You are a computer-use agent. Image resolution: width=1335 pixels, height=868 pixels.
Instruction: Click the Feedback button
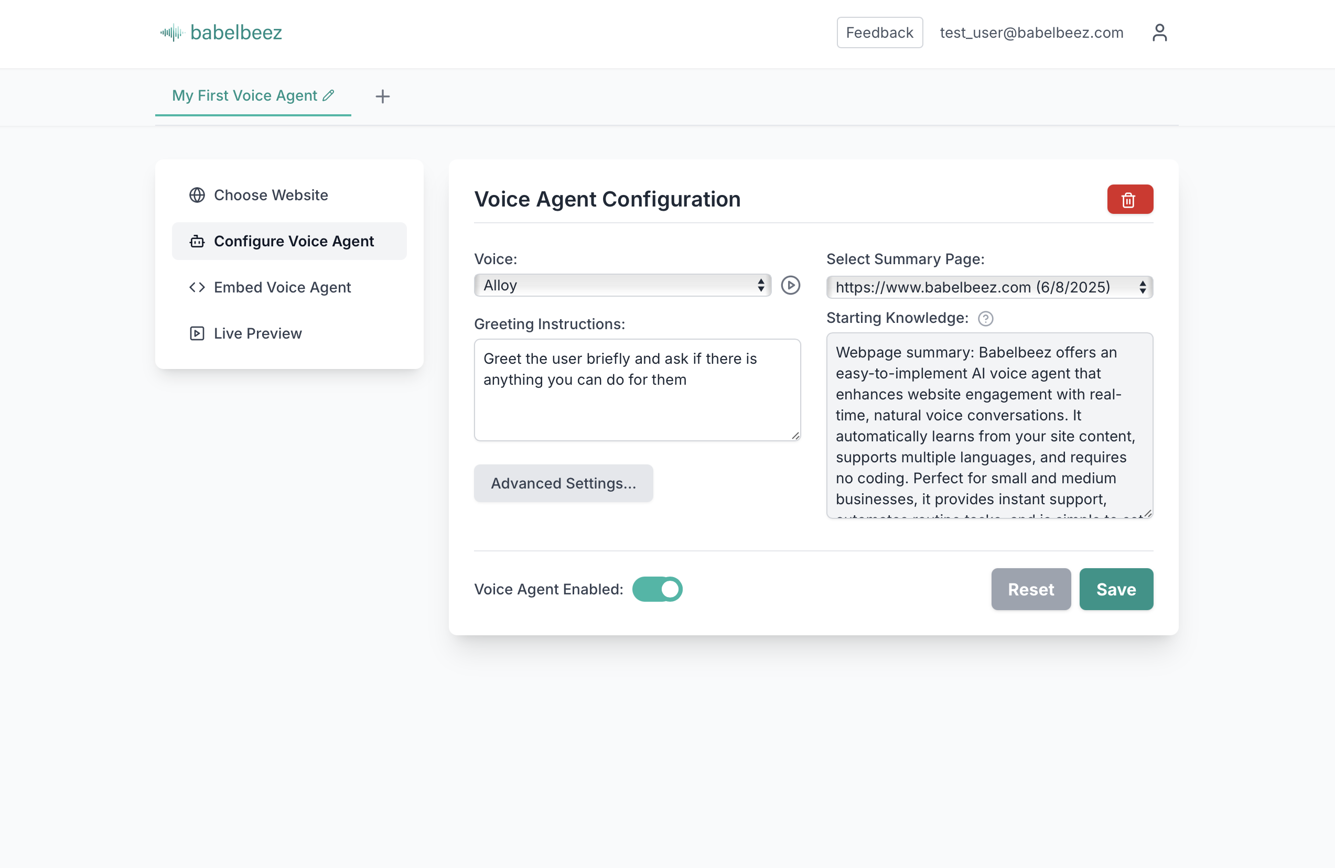tap(879, 32)
